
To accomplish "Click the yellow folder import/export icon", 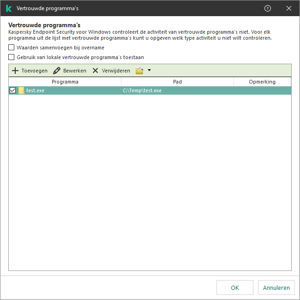I will coord(139,71).
